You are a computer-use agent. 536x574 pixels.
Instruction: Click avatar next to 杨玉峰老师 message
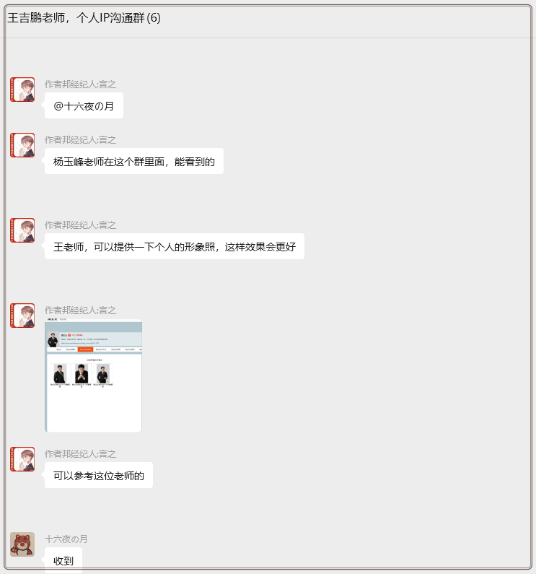(x=22, y=145)
